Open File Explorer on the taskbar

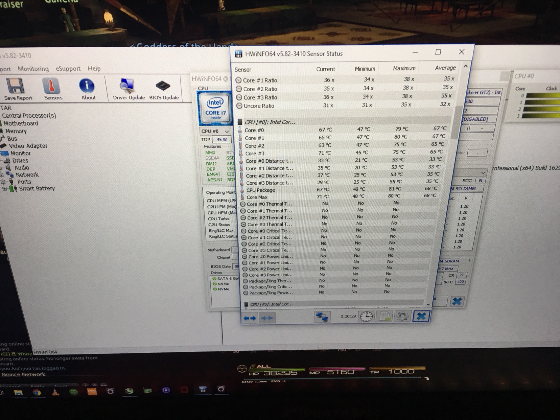click(18, 392)
